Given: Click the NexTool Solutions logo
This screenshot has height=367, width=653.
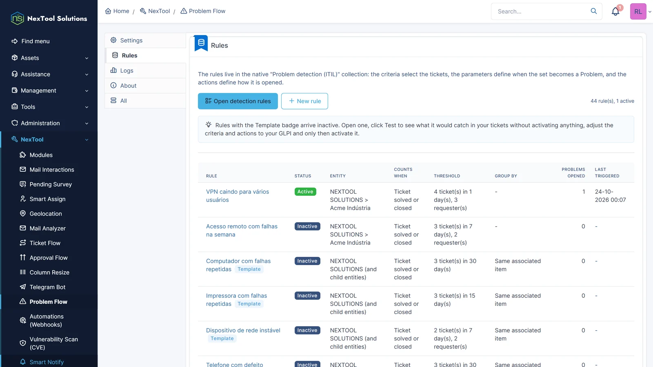Looking at the screenshot, I should [49, 18].
